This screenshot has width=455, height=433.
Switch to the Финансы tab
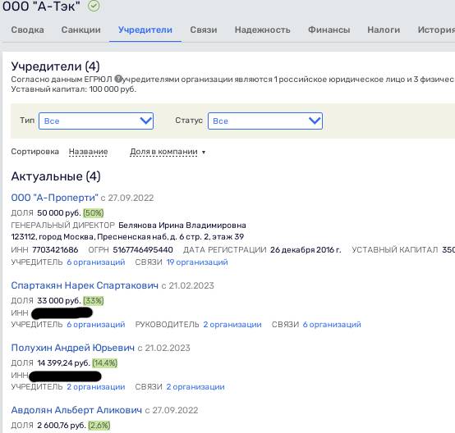coord(329,30)
